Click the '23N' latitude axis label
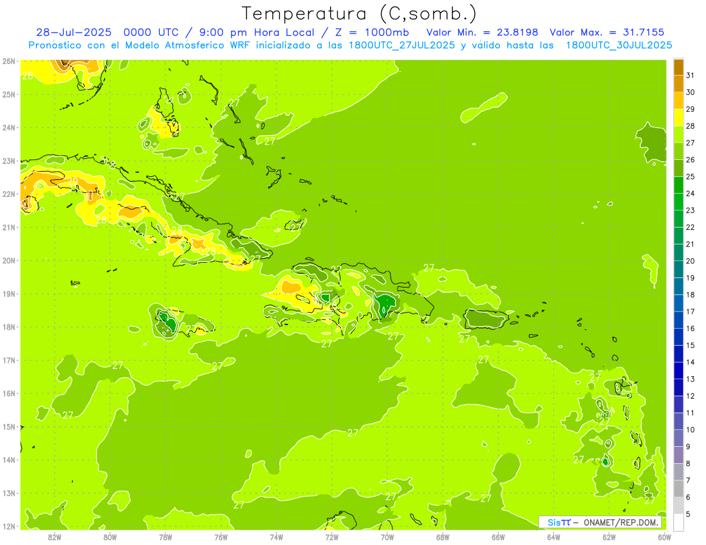 coord(8,161)
